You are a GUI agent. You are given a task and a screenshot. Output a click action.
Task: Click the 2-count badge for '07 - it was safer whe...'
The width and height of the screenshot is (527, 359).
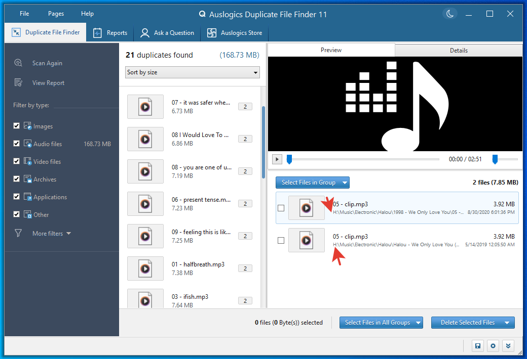coord(245,107)
